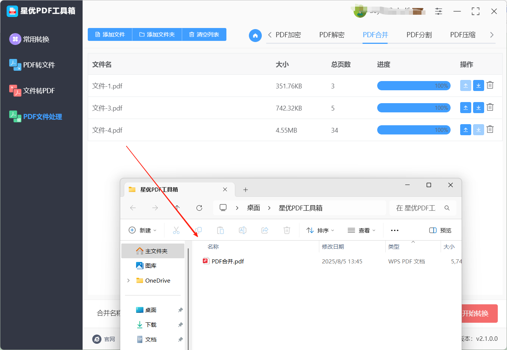Select 主文件夹 in Explorer navigation pane

153,251
